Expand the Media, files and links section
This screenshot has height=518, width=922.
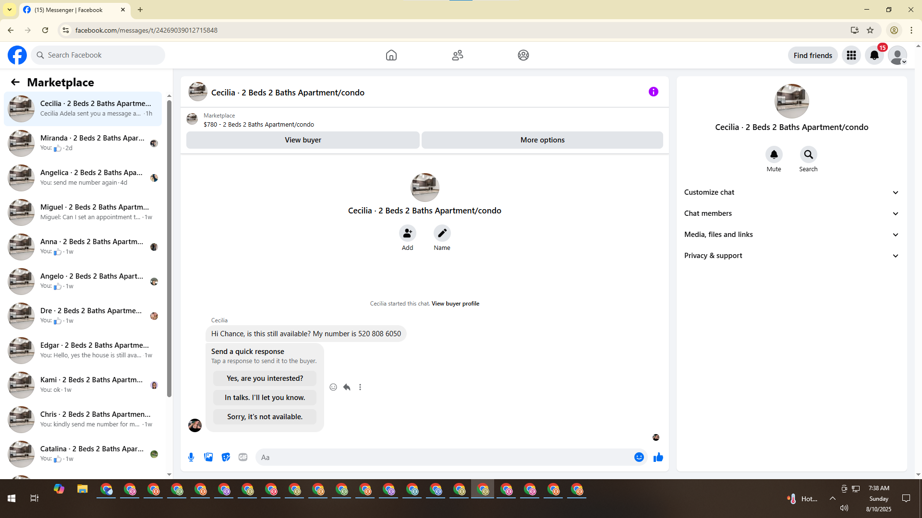click(791, 235)
